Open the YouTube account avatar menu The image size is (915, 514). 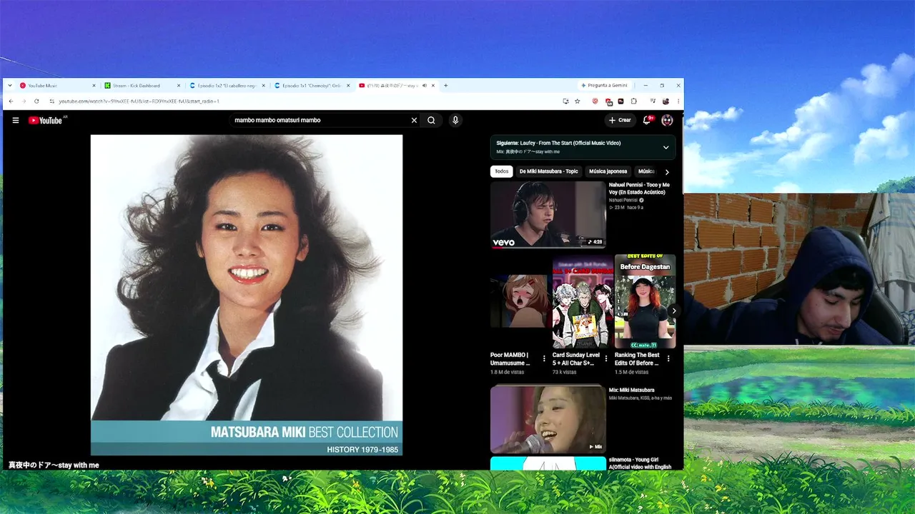pyautogui.click(x=667, y=120)
